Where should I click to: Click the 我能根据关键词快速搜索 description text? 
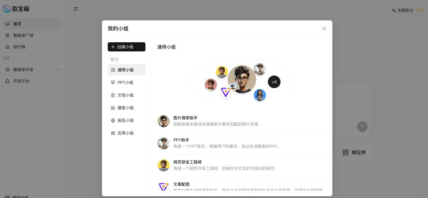point(218,124)
